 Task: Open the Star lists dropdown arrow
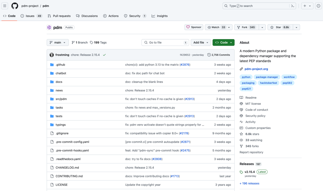pyautogui.click(x=296, y=27)
